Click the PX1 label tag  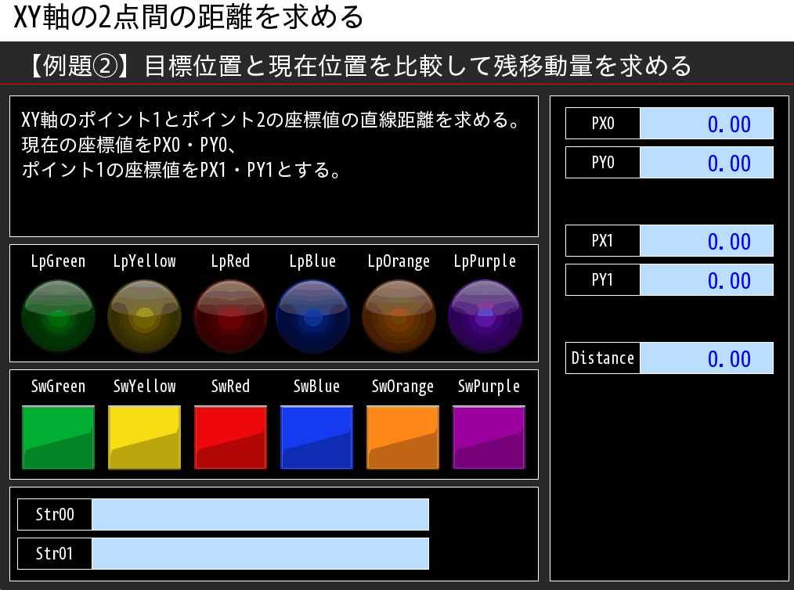coord(602,240)
